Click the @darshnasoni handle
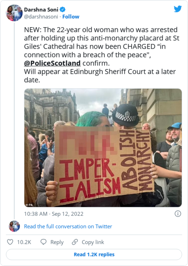 (x=41, y=17)
